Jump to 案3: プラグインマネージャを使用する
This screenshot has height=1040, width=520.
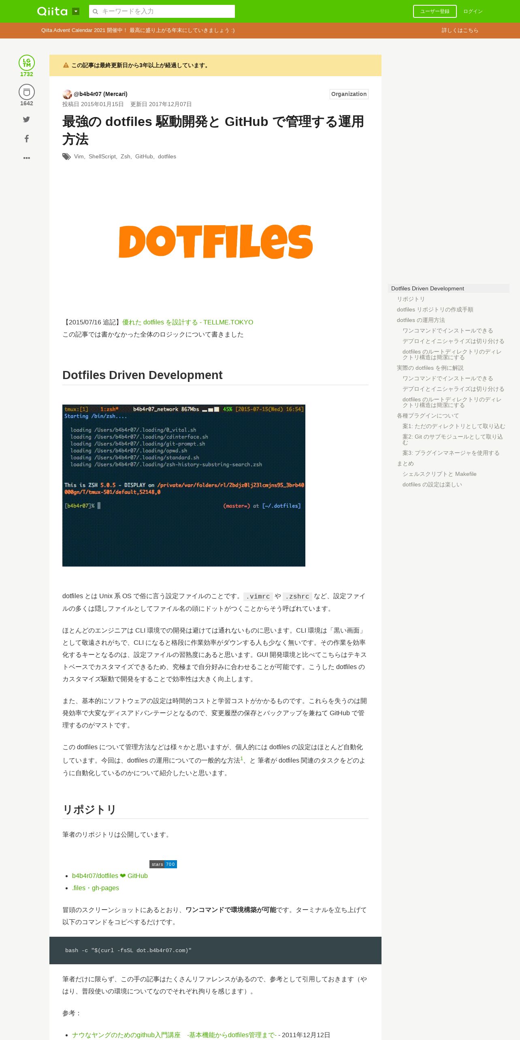click(x=451, y=453)
